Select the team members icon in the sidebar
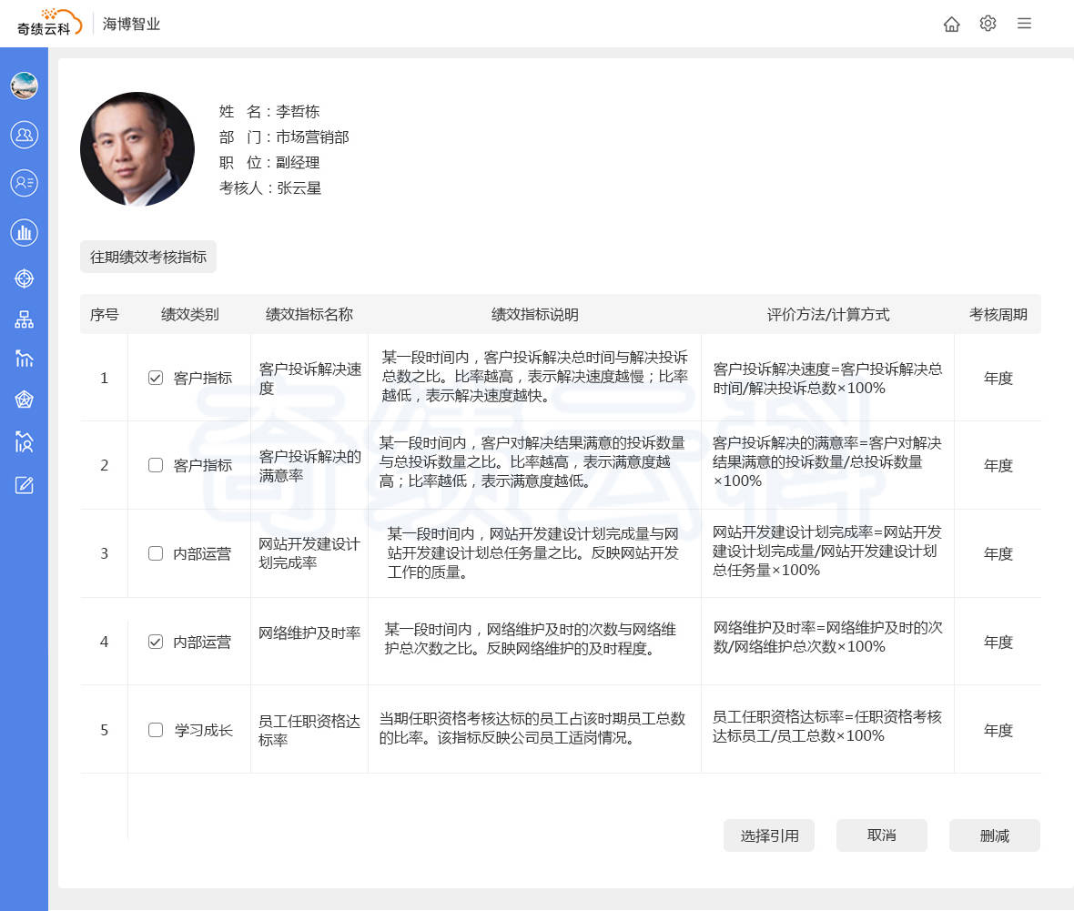 (24, 135)
